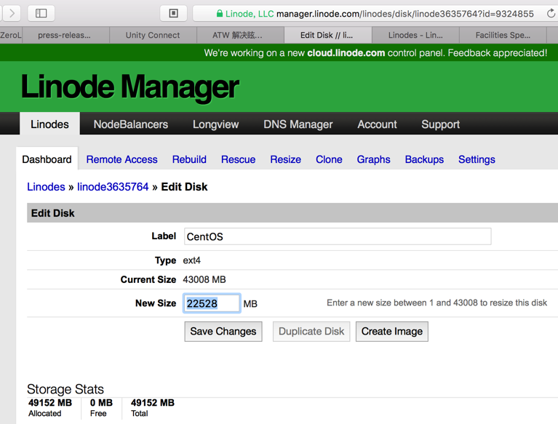
Task: Click the Create Image button
Action: pos(392,332)
